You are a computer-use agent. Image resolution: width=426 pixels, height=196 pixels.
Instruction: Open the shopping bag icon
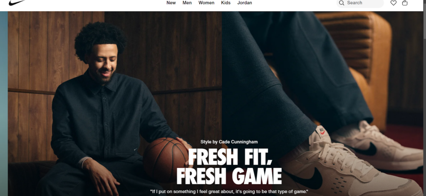click(405, 3)
